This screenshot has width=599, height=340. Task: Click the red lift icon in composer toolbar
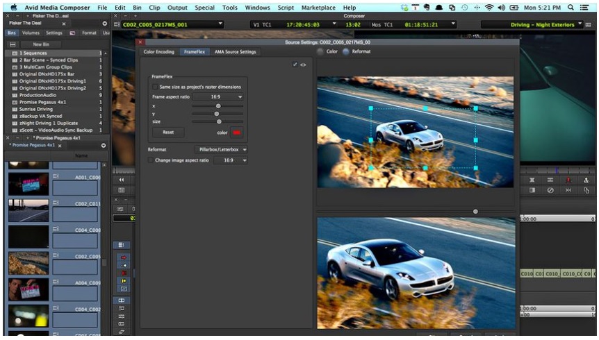point(568,180)
